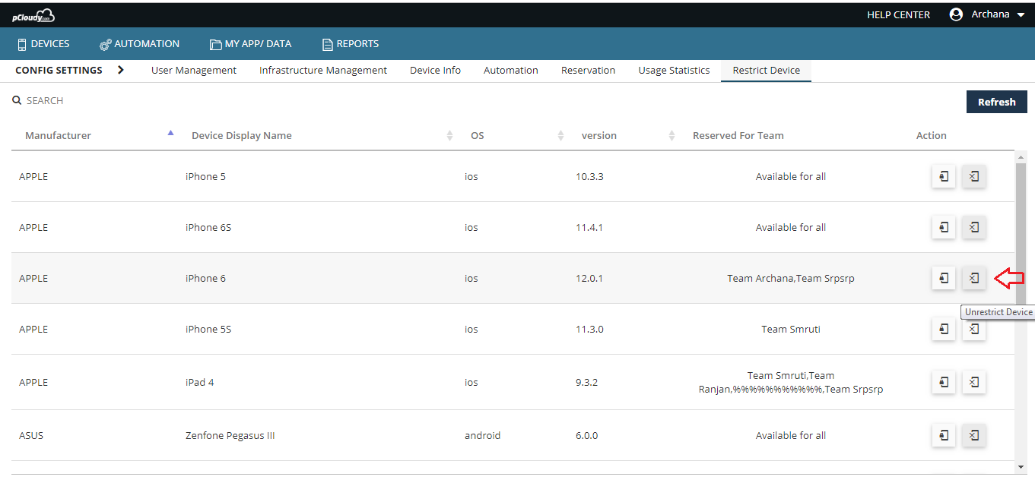This screenshot has height=502, width=1035.
Task: Open the HELP CENTER link
Action: point(898,14)
